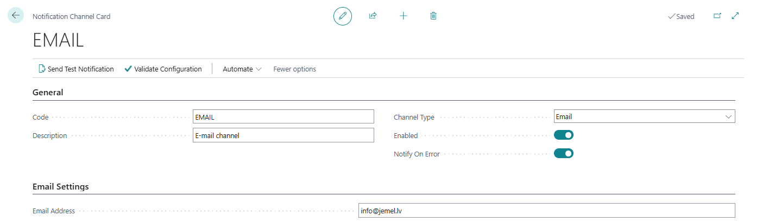Screen dimensions: 775x222
Task: Select Fewer options in action bar
Action: (294, 69)
